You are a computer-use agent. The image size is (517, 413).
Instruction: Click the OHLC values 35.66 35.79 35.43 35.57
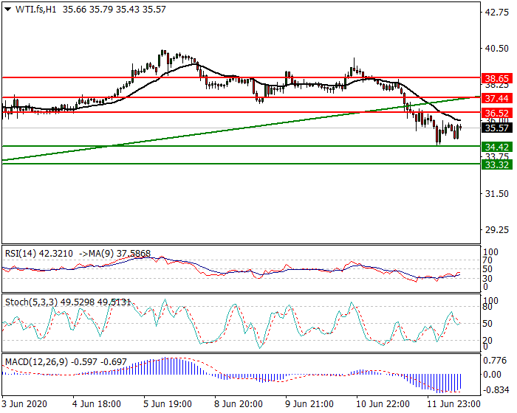point(114,10)
